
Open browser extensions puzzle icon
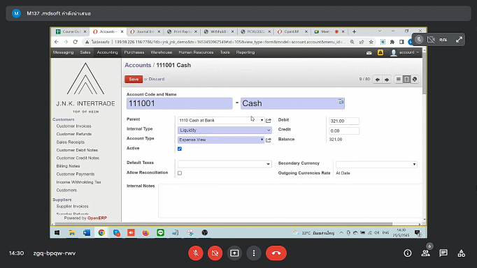pos(392,42)
